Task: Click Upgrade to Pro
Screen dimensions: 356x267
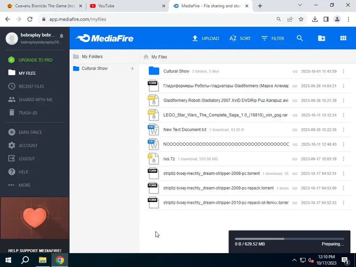Action: coord(31,60)
